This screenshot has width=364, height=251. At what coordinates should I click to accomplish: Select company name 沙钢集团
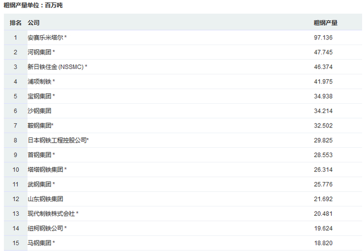(x=40, y=111)
